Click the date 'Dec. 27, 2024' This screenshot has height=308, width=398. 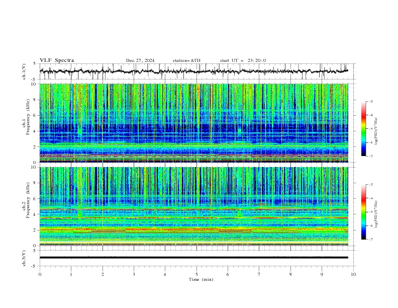(x=140, y=60)
